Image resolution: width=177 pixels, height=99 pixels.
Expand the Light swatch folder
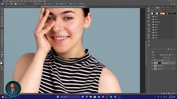(152, 27)
